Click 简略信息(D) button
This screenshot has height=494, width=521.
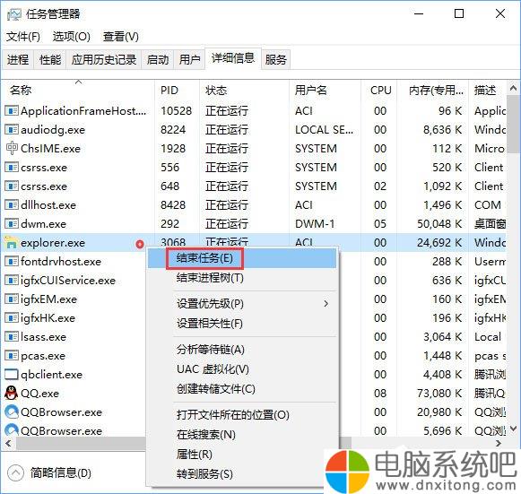tap(60, 472)
